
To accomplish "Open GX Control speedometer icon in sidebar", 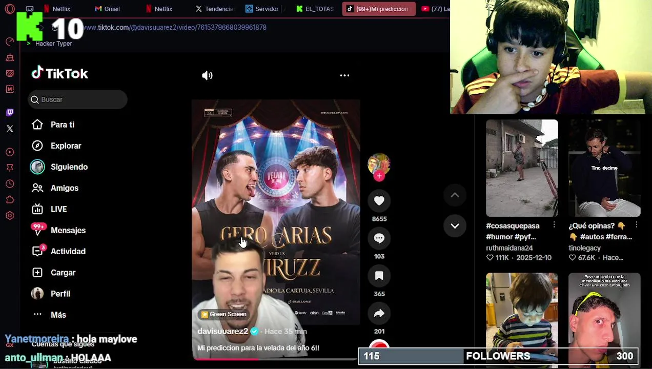I will (x=10, y=42).
